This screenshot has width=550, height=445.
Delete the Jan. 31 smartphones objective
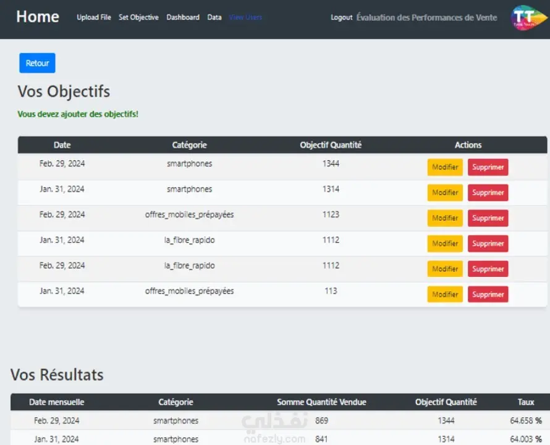pyautogui.click(x=488, y=193)
